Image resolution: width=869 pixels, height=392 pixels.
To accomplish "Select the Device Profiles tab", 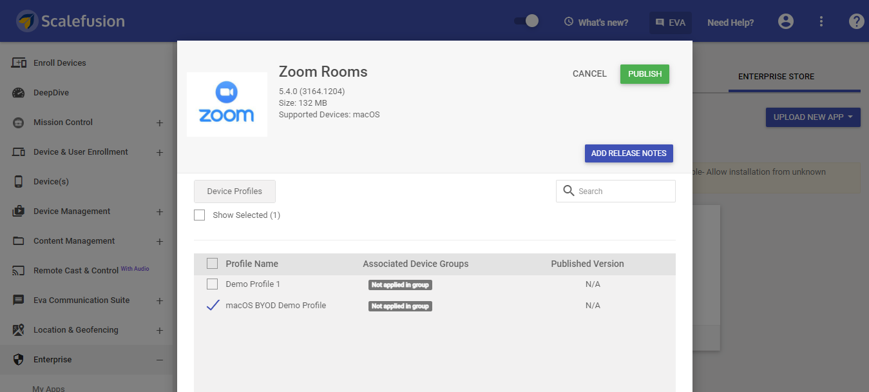I will (234, 191).
